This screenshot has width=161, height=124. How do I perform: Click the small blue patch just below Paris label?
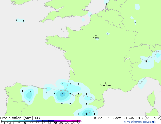(97, 39)
